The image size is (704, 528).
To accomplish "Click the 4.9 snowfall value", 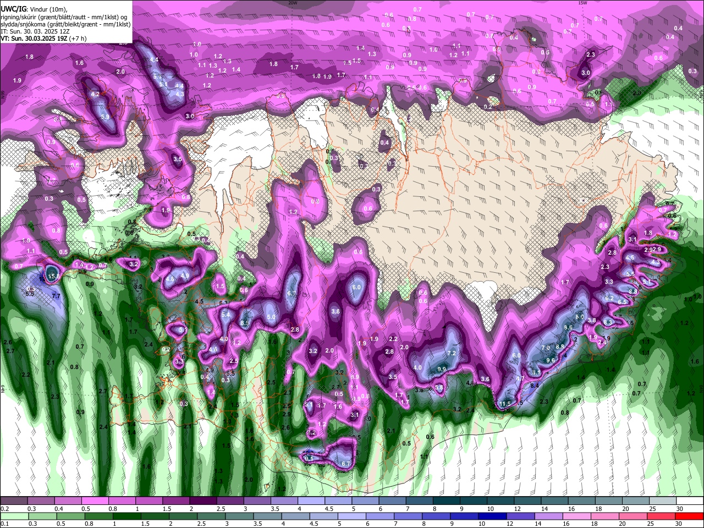I will coord(185,276).
